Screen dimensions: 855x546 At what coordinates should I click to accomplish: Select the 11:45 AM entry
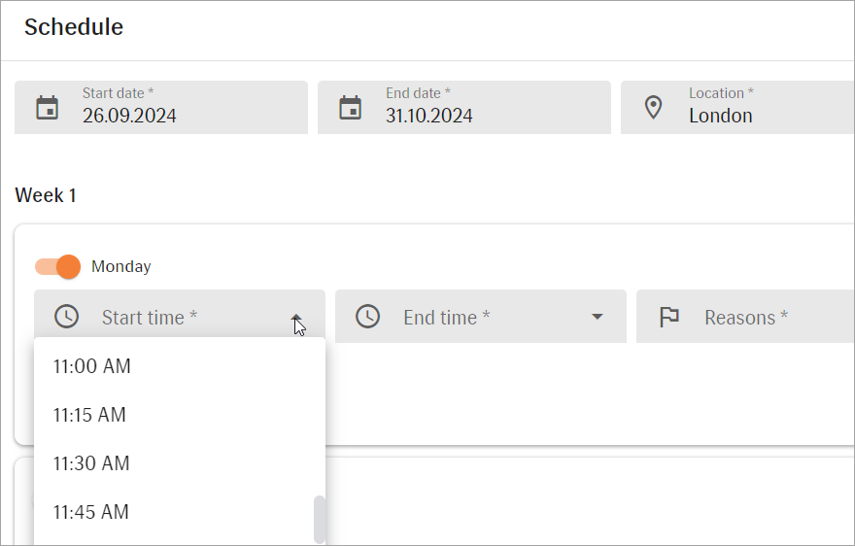pyautogui.click(x=91, y=512)
